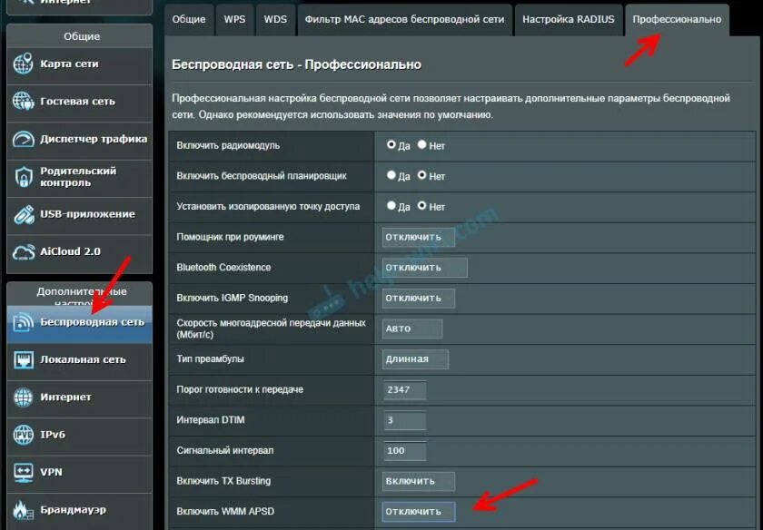Open the USB-приложение icon
The image size is (763, 530).
[x=23, y=214]
